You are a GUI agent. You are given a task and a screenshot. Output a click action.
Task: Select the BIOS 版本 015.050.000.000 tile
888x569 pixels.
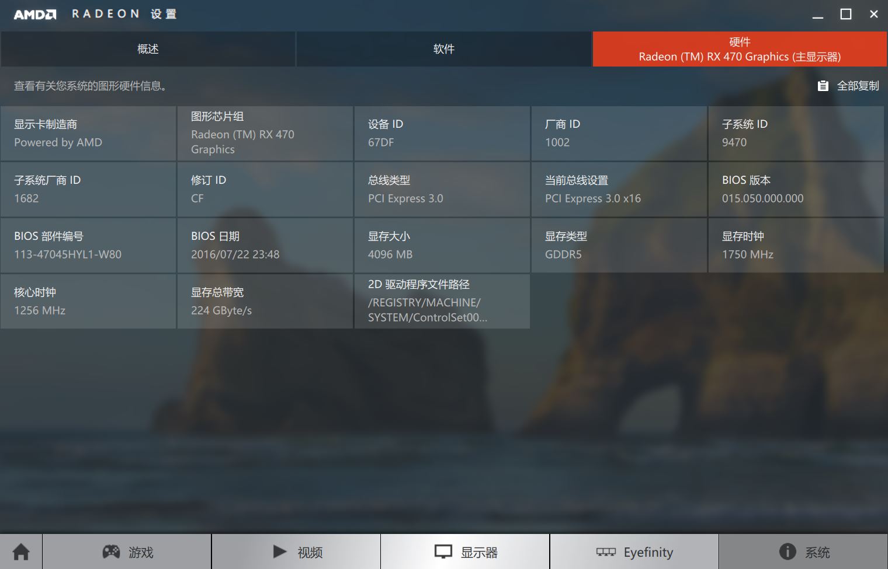click(x=796, y=189)
